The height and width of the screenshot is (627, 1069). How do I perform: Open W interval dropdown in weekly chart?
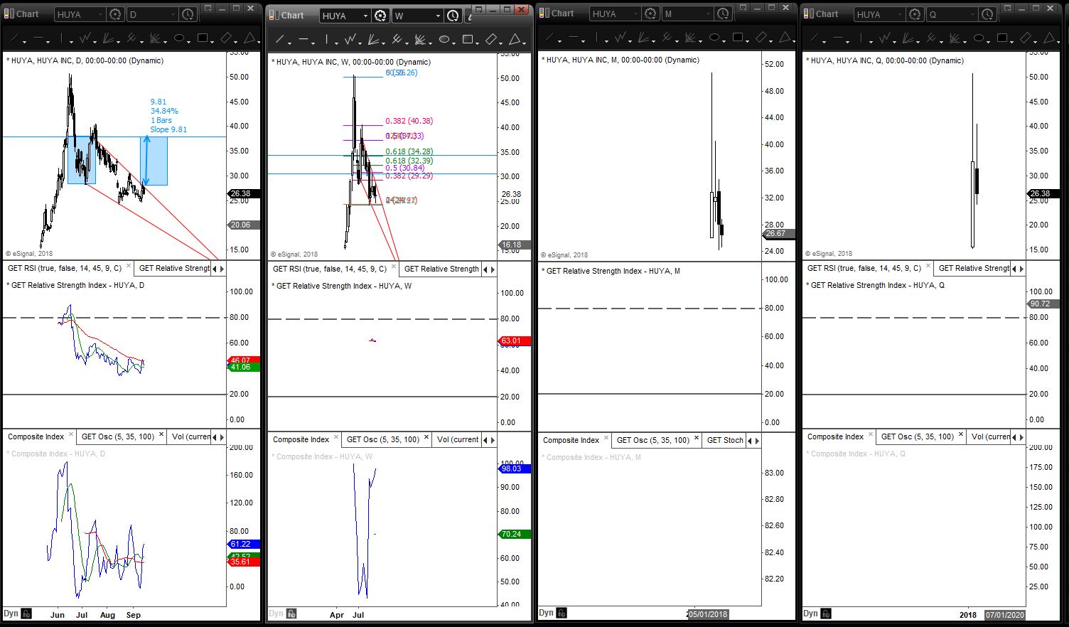coord(417,16)
